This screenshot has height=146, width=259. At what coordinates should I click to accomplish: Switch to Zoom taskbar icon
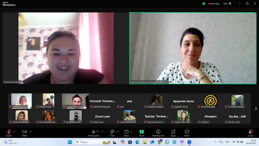coord(189,142)
